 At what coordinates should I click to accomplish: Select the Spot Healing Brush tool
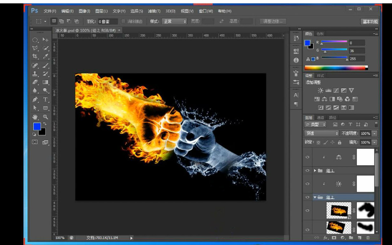35,65
